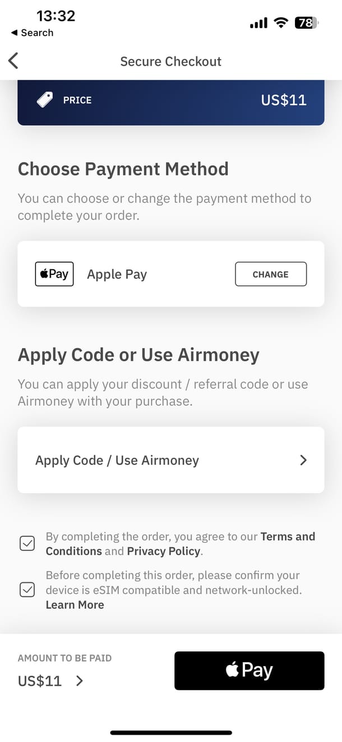342x742 pixels.
Task: Tap the Apple Pay logo badge
Action: point(54,274)
